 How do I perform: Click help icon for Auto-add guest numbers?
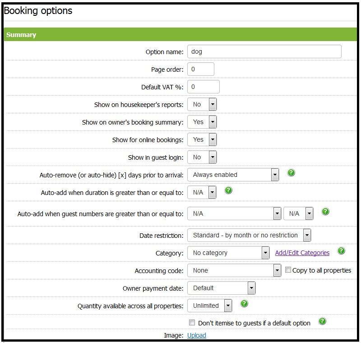click(x=325, y=211)
